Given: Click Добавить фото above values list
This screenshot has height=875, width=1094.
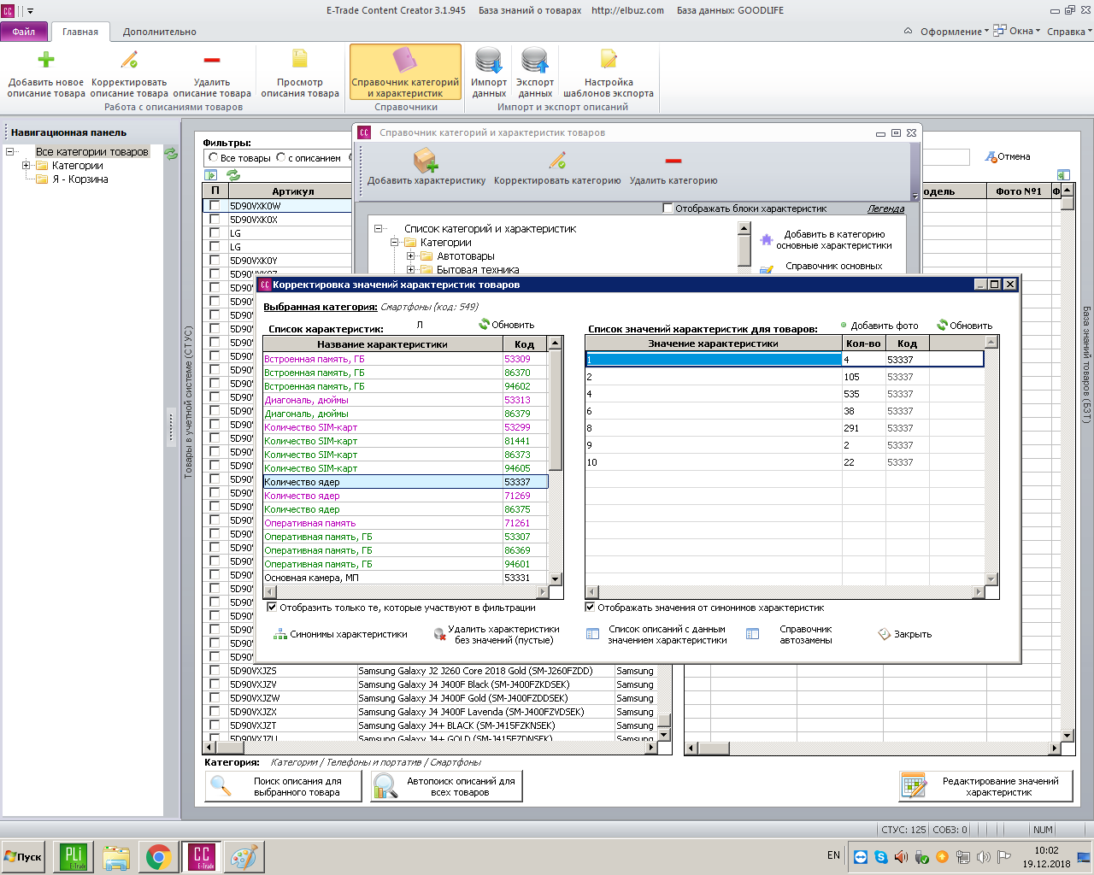Looking at the screenshot, I should point(879,326).
